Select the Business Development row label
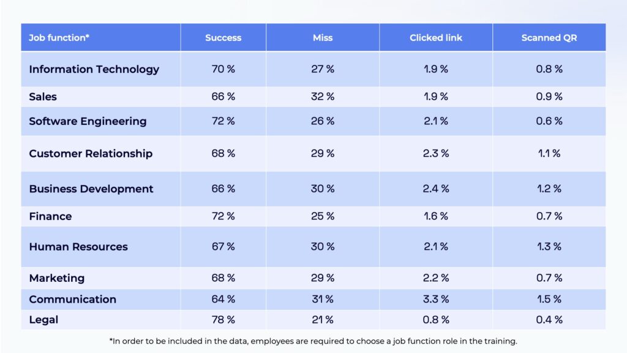 [91, 189]
